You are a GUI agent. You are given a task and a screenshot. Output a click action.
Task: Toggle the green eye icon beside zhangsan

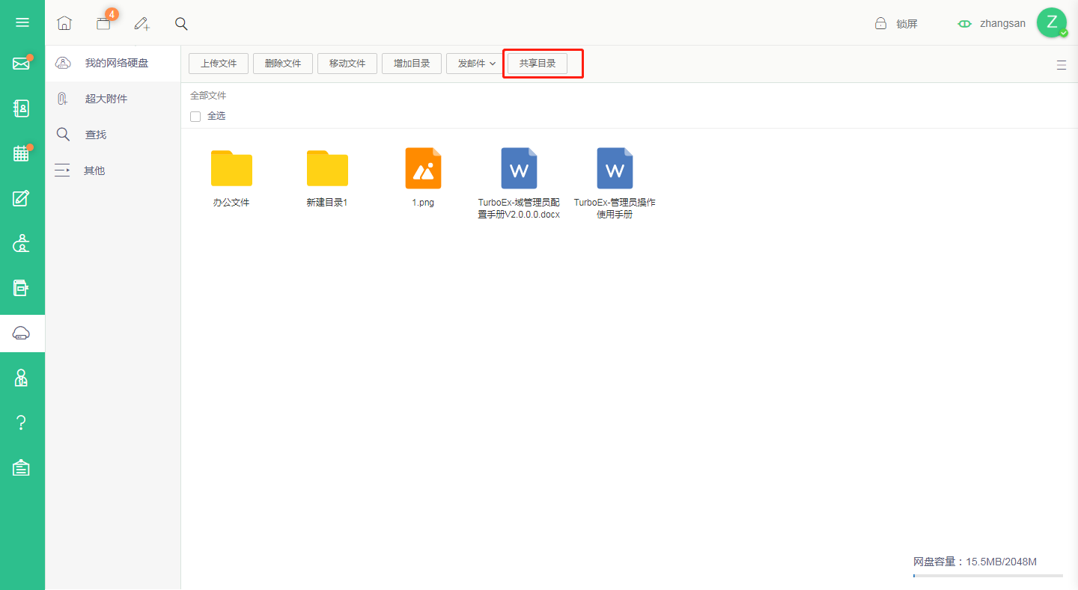tap(965, 24)
